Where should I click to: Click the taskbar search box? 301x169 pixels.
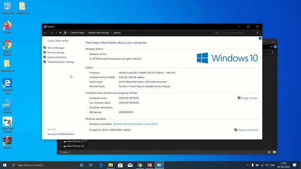click(43, 165)
